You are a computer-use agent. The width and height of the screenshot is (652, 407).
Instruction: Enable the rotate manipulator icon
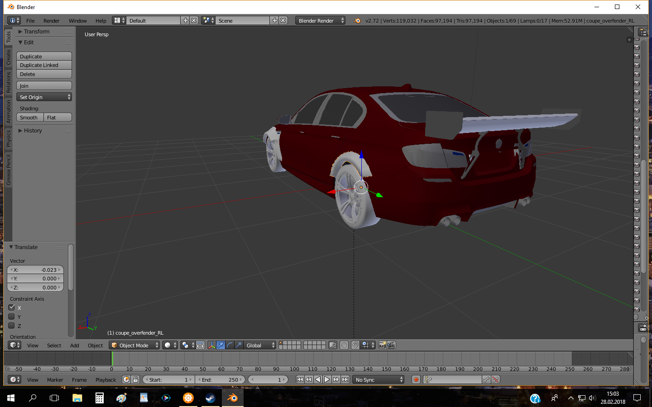click(230, 345)
